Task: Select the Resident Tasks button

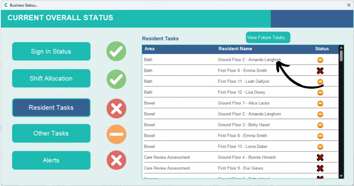Action: pos(51,108)
